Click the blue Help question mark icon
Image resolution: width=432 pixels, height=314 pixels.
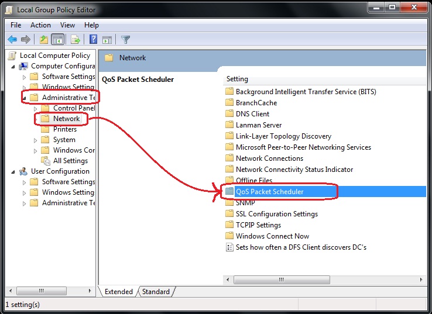94,39
